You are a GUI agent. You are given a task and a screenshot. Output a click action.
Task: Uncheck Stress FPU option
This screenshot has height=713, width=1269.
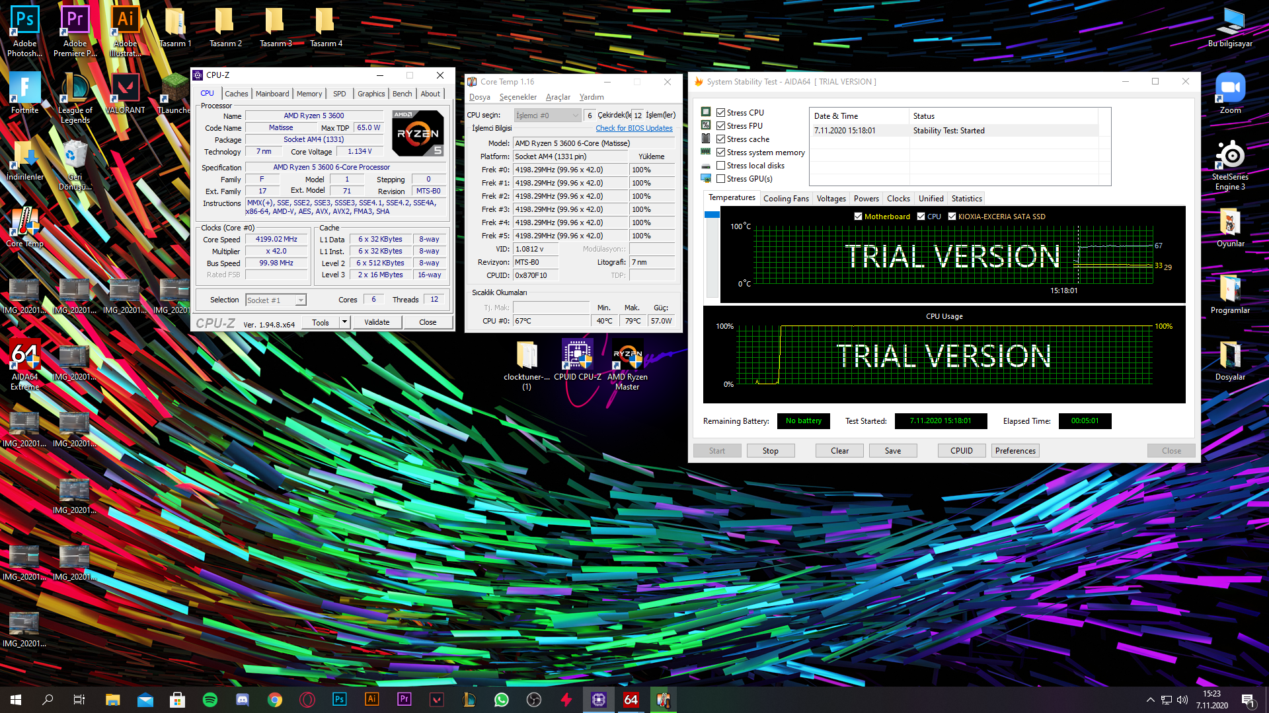tap(720, 126)
